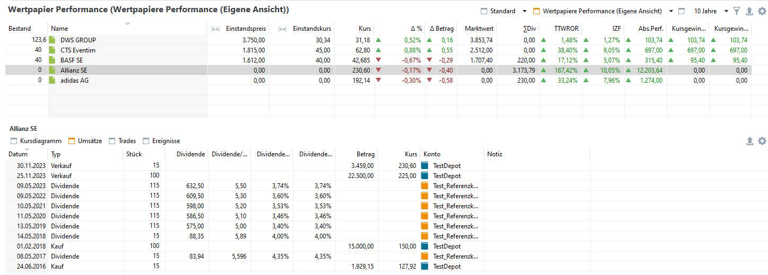
Task: Open the filter icon in top toolbar
Action: point(737,11)
